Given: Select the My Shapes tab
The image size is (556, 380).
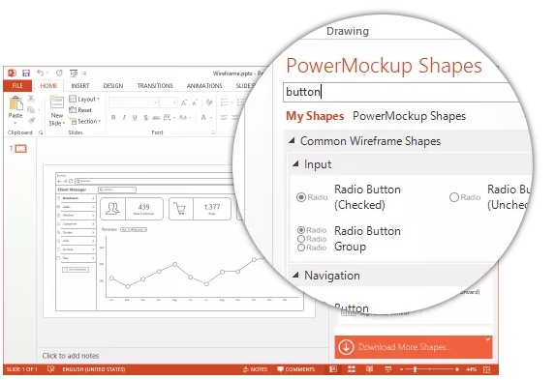Looking at the screenshot, I should click(x=315, y=116).
